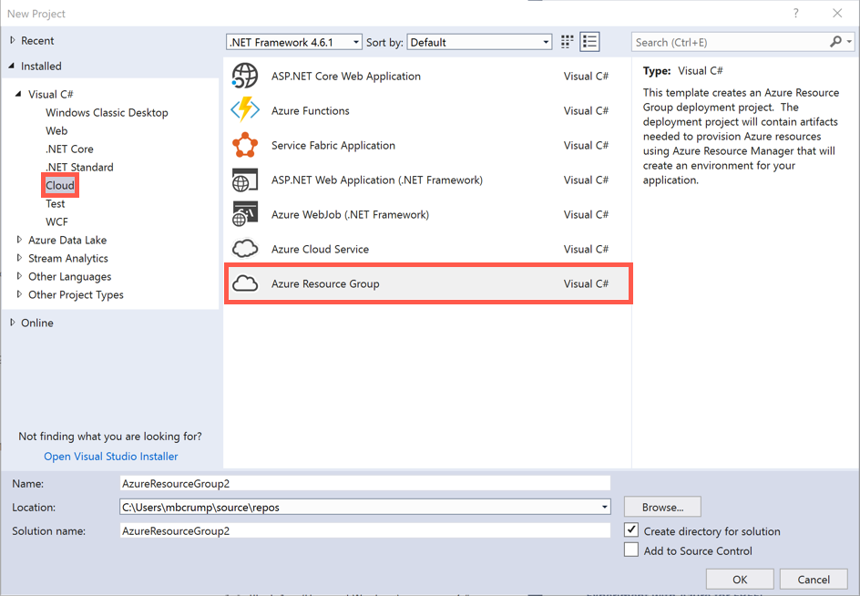The width and height of the screenshot is (860, 596).
Task: Close the New Project dialog
Action: click(837, 13)
